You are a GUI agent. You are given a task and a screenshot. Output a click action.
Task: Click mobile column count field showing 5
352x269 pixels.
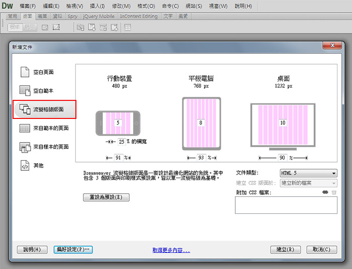[x=118, y=123]
